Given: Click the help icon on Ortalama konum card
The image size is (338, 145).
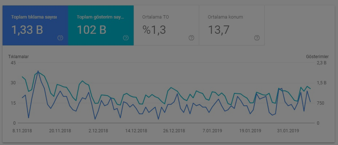Looking at the screenshot, I should [257, 38].
